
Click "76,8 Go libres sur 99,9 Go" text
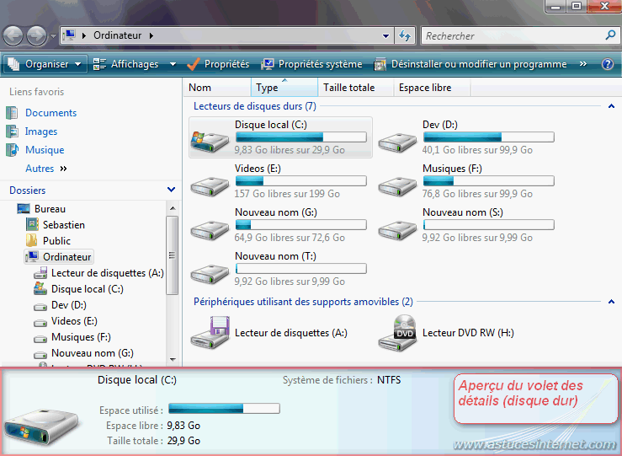pyautogui.click(x=477, y=194)
